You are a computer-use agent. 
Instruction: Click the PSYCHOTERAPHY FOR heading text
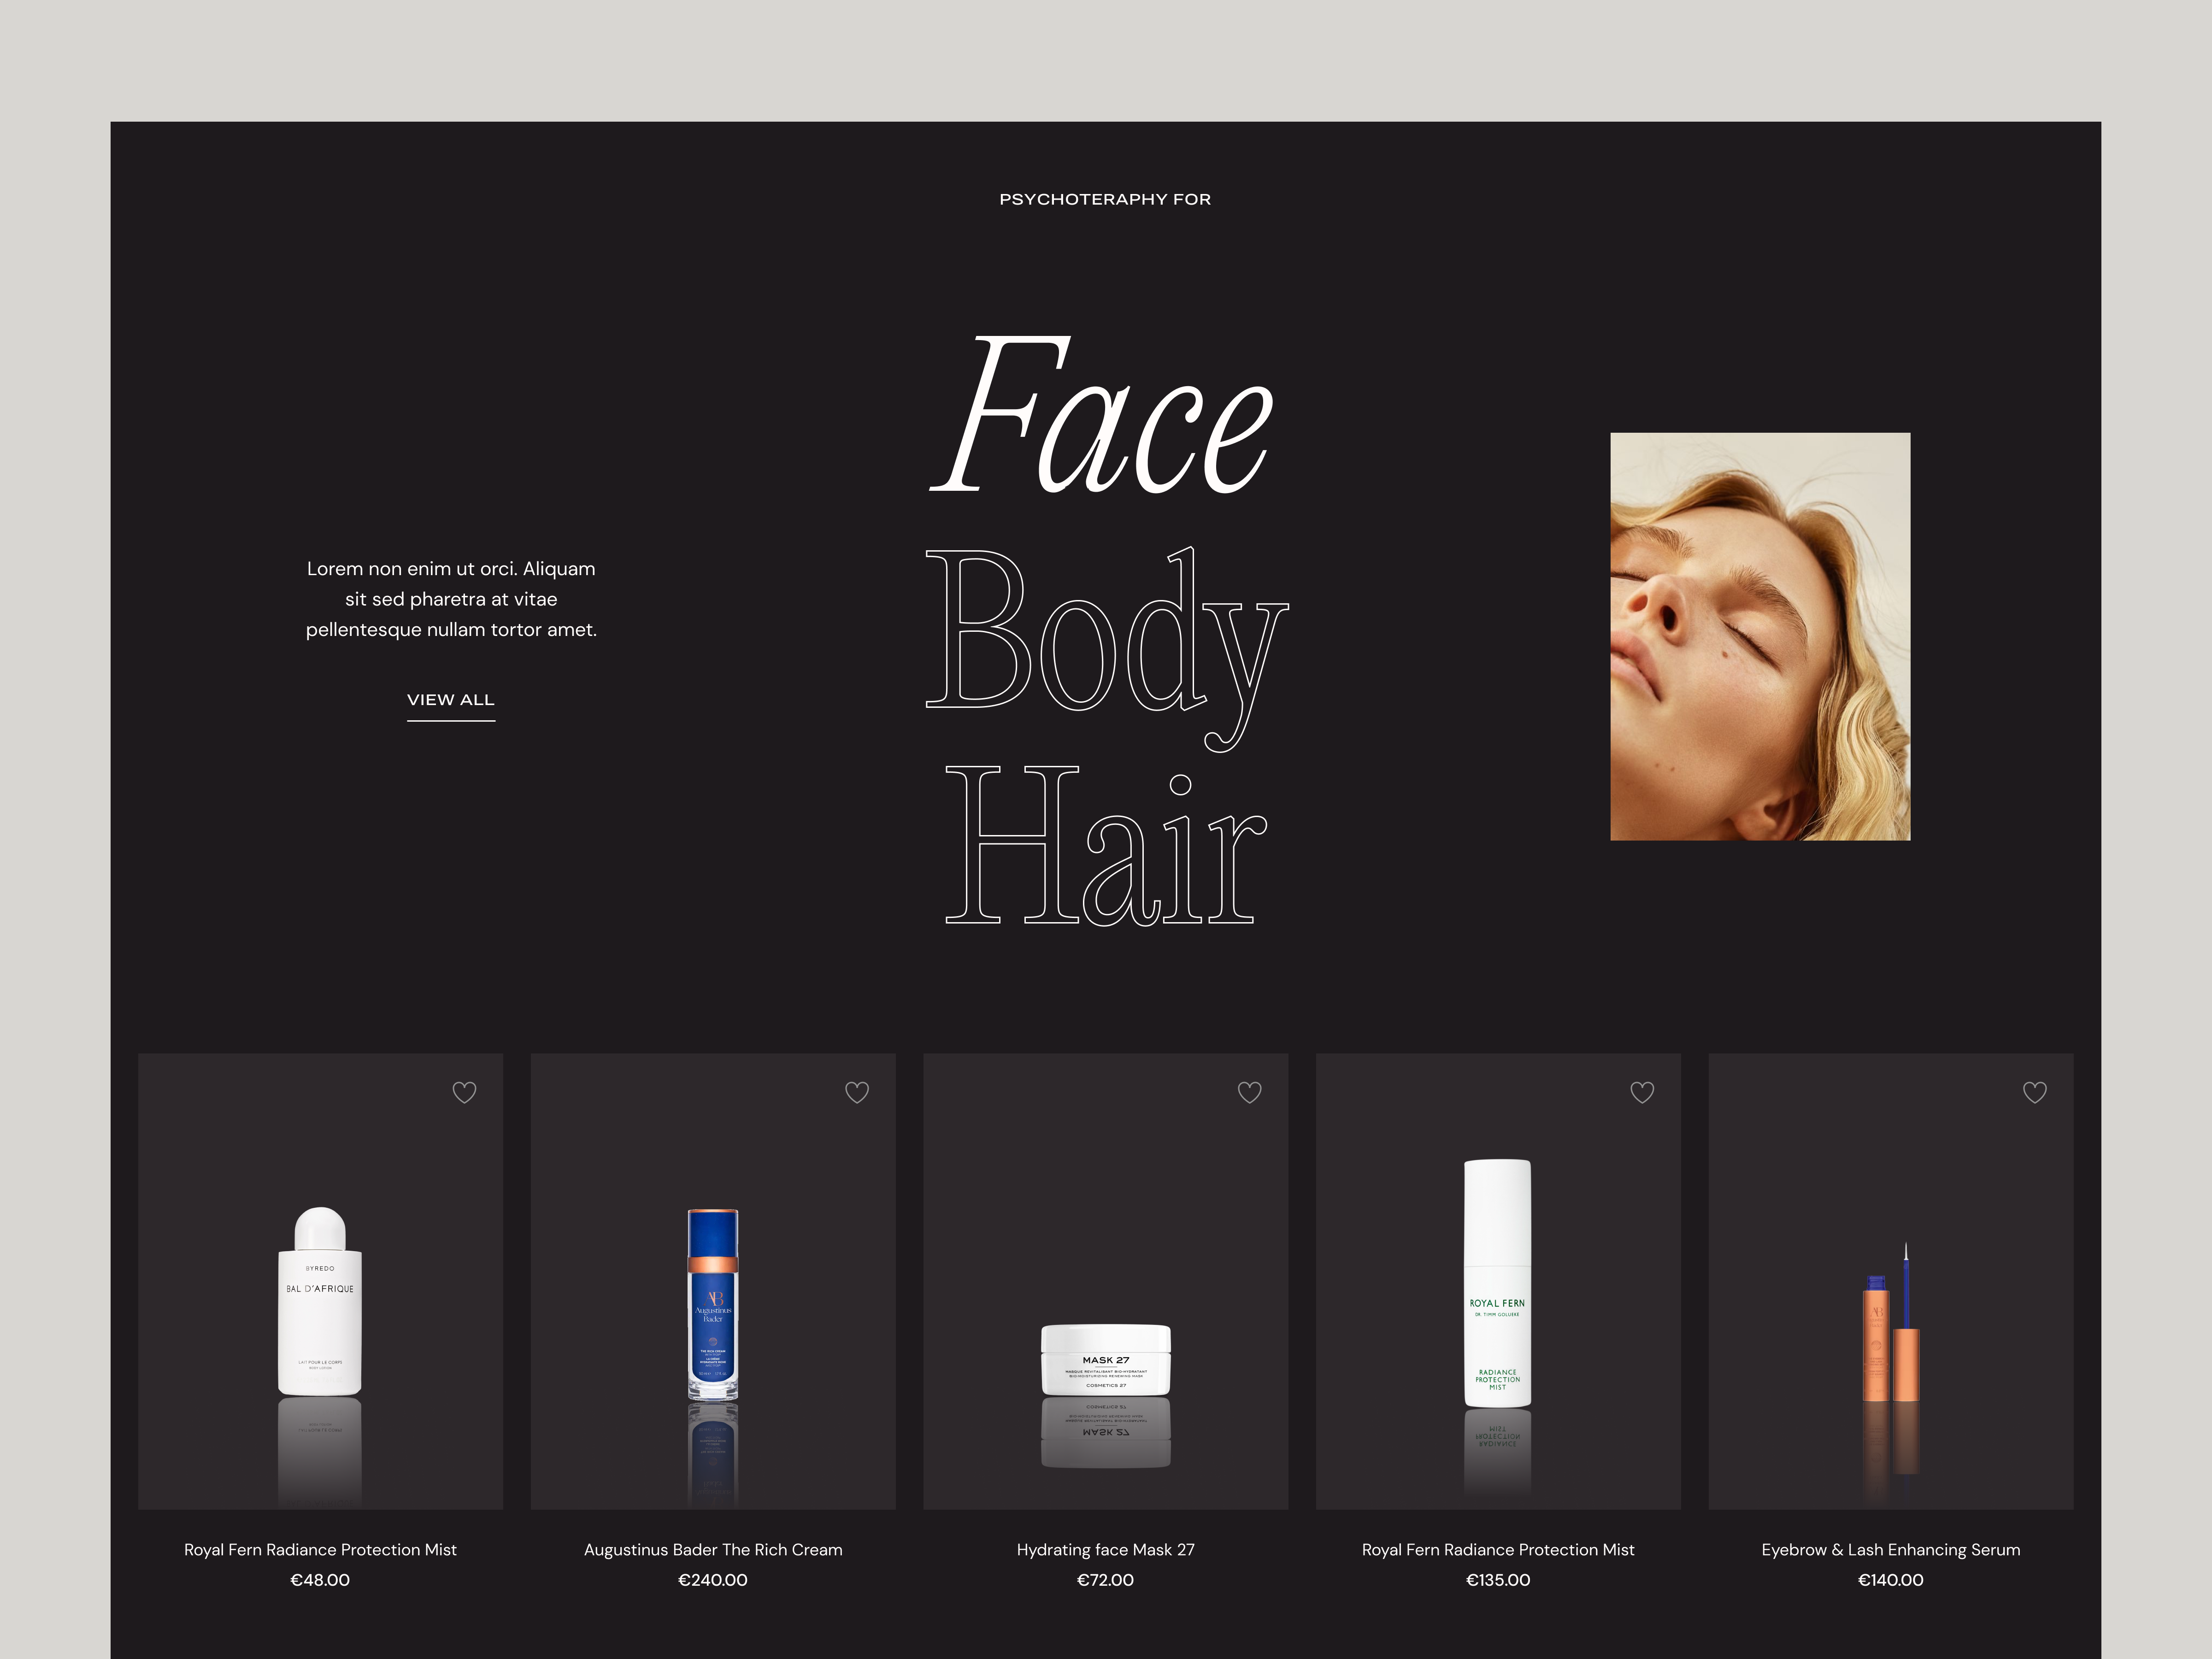(1105, 199)
